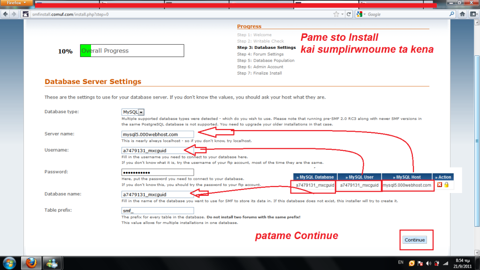Reload the page with the refresh icon
Viewport: 480px width, 270px height.
[x=349, y=14]
